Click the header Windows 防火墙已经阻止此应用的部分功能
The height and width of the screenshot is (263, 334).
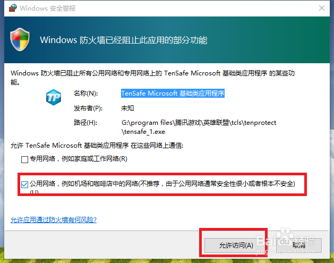pos(124,40)
